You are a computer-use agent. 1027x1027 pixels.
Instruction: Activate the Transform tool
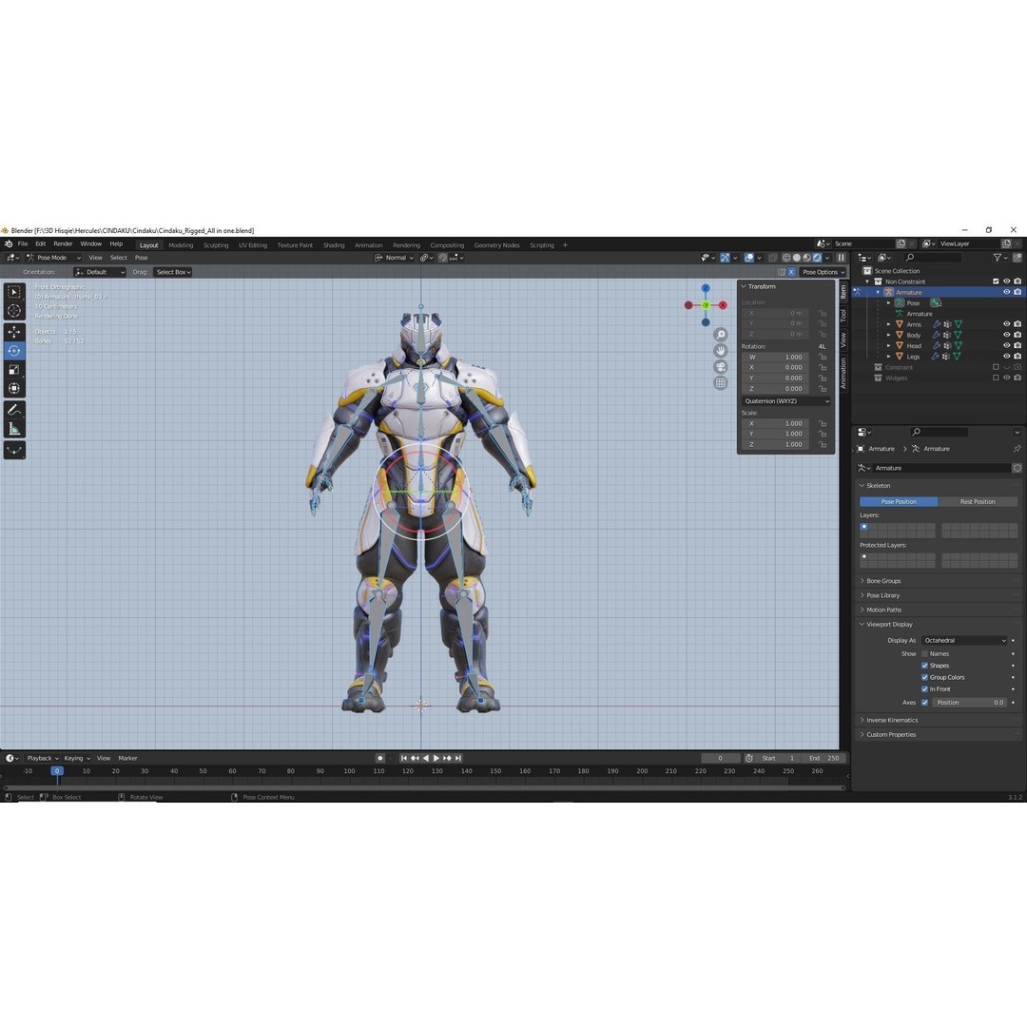(13, 389)
